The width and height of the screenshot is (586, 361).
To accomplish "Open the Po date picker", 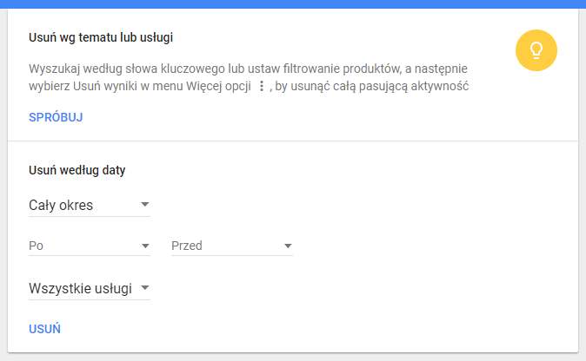I will pyautogui.click(x=90, y=246).
